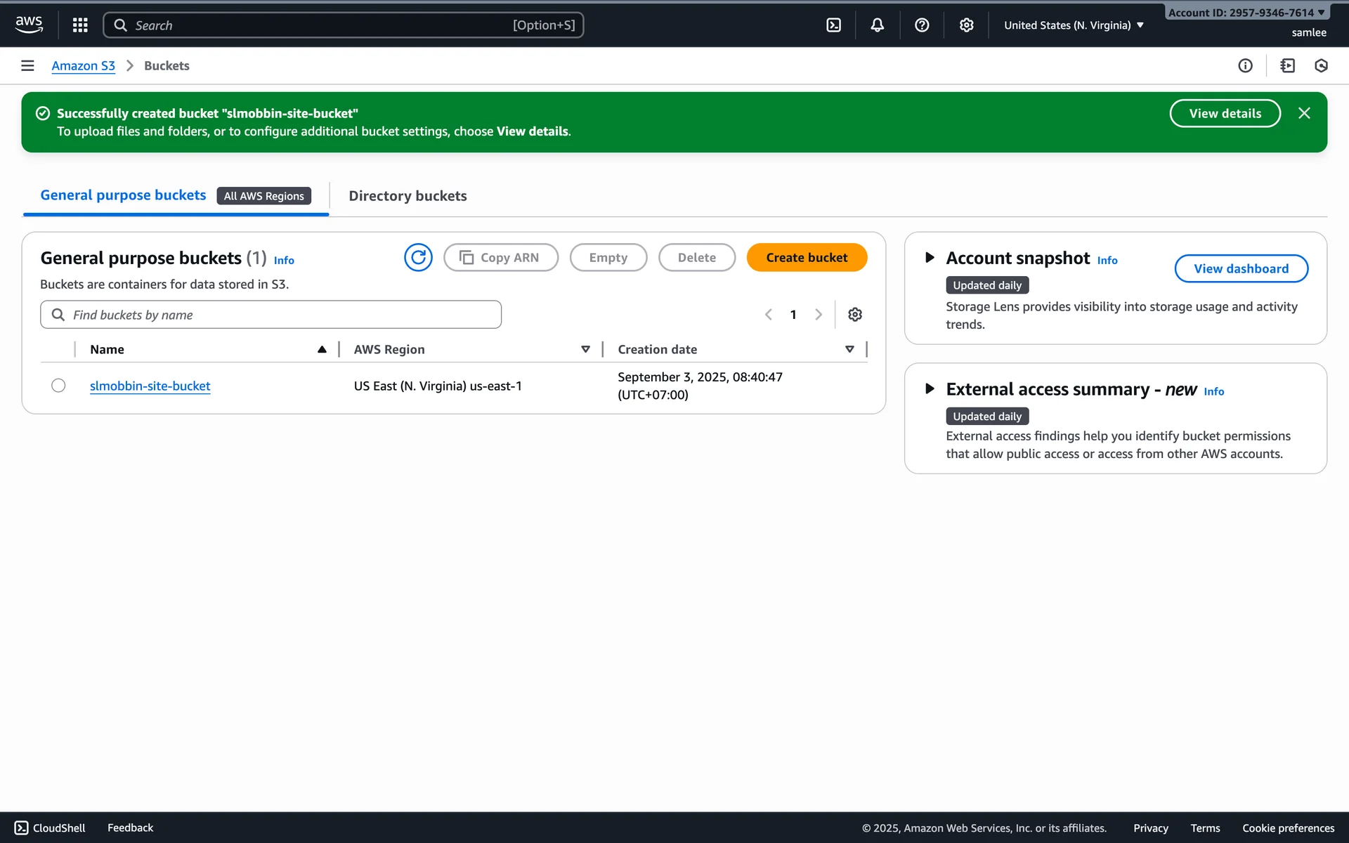Switch to the Directory buckets tab
The image size is (1349, 843).
click(x=408, y=196)
